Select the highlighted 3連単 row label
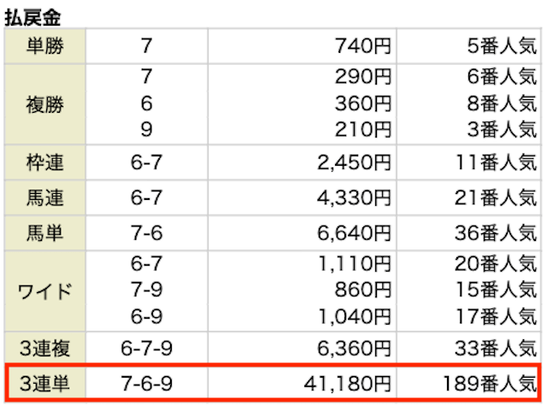 [x=45, y=384]
